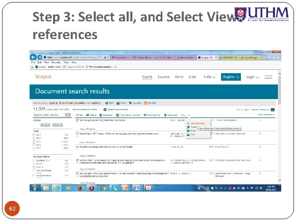Open Windows Media Player from the taskbar
Screen dimensions: 296x222
pyautogui.click(x=68, y=188)
